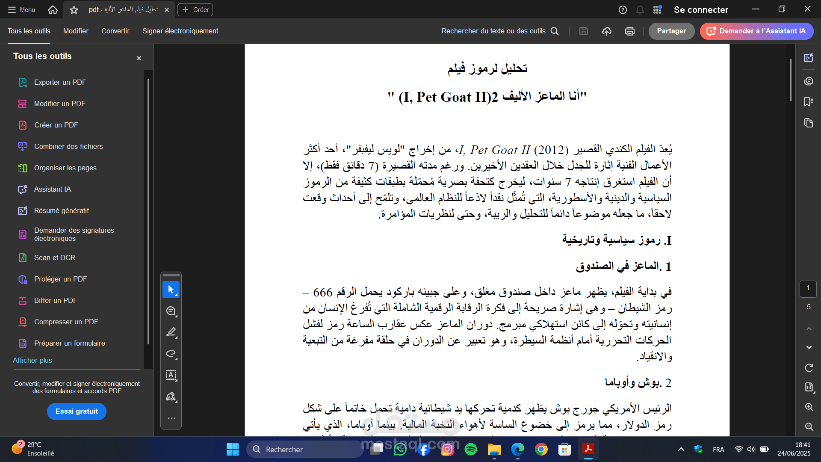This screenshot has height=462, width=821.
Task: Star the current document
Action: pyautogui.click(x=74, y=9)
